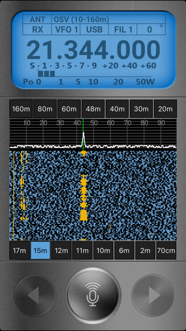Screen dimensions: 186x331
Task: Select the 17m band
Action: [19, 251]
